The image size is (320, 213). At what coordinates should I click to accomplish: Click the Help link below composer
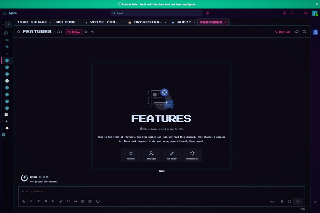tap(303, 209)
